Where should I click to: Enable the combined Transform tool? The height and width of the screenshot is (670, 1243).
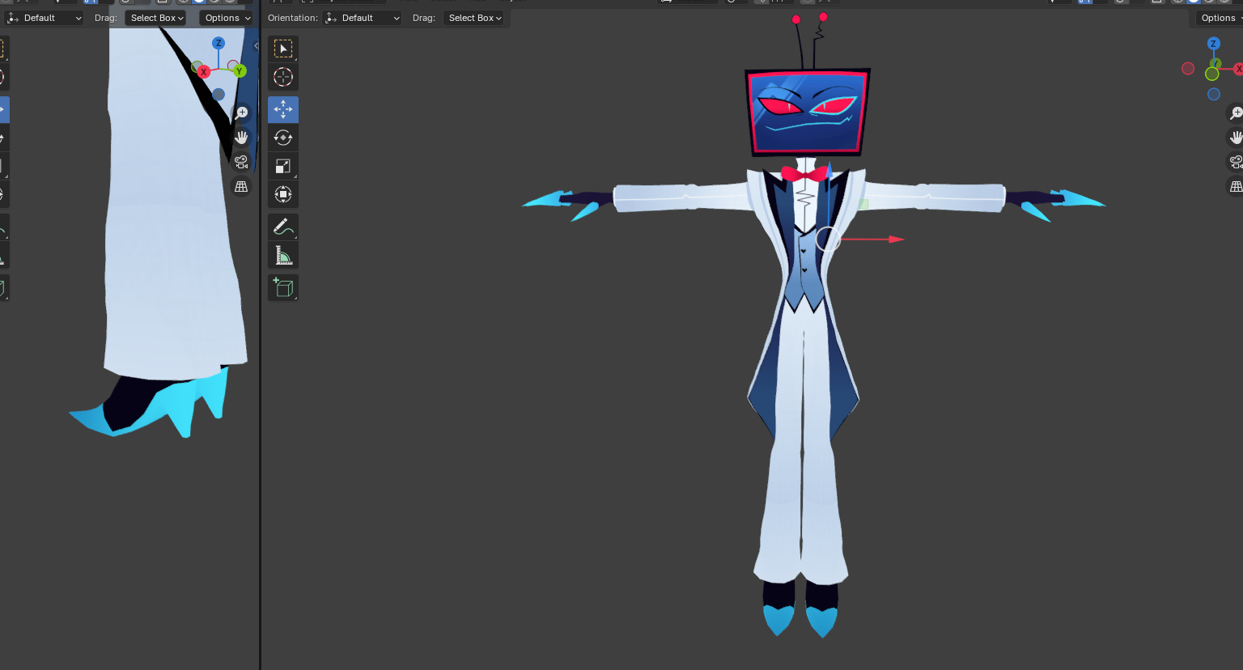click(283, 194)
